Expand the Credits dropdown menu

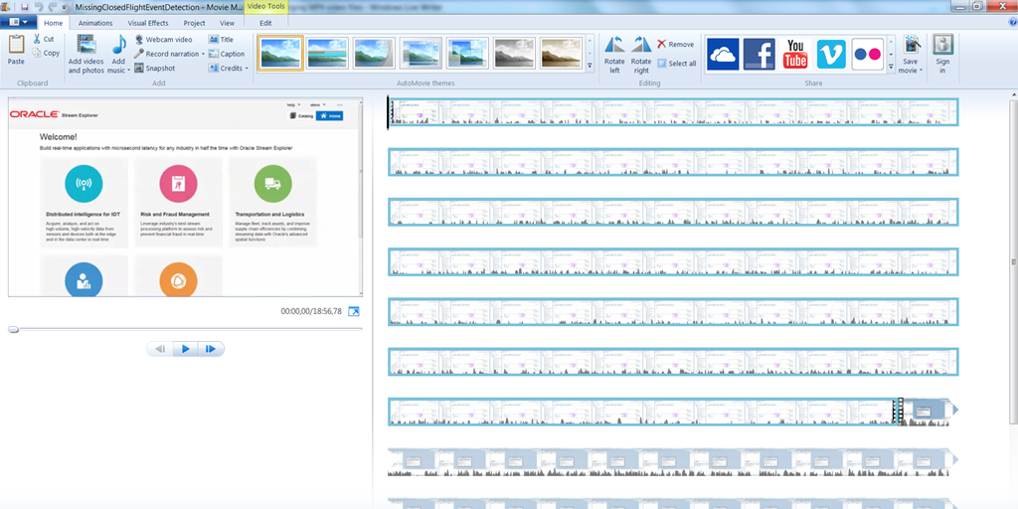coord(247,69)
